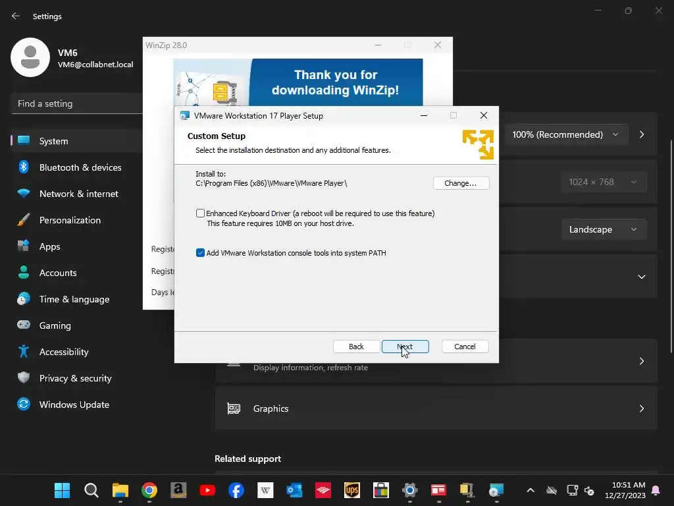The height and width of the screenshot is (506, 674).
Task: Open the Amazon taskbar shortcut
Action: [x=178, y=490]
